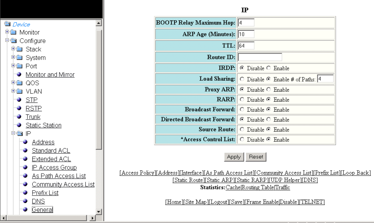This screenshot has height=223, width=374.
Task: Select Enable for Directed Broadcast Forward
Action: [x=269, y=119]
